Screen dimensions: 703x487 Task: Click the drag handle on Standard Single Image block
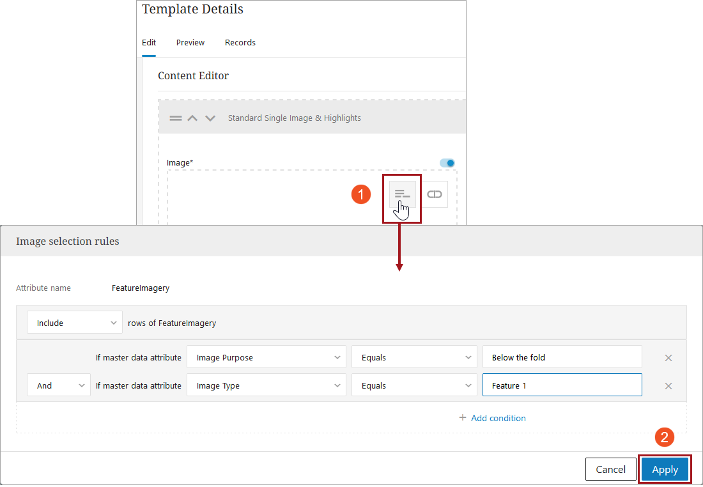175,118
